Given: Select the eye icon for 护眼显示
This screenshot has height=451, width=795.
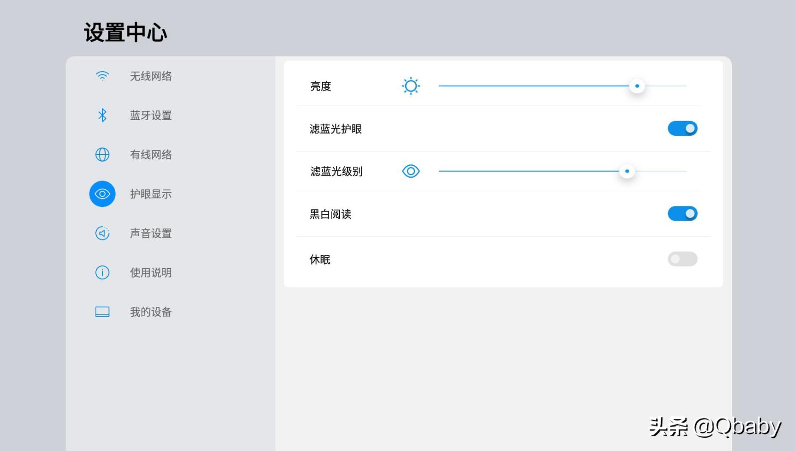Looking at the screenshot, I should (101, 194).
